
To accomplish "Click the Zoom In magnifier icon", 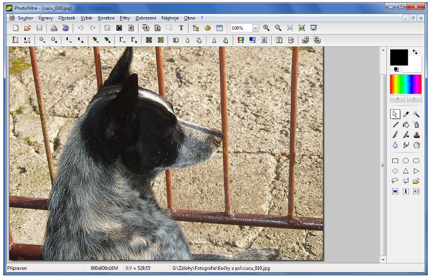I will coord(266,28).
